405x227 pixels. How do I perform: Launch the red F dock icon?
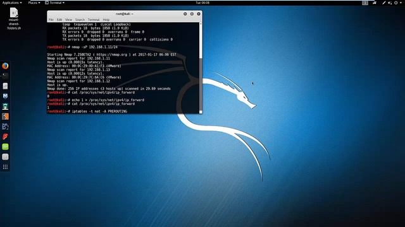click(x=5, y=136)
